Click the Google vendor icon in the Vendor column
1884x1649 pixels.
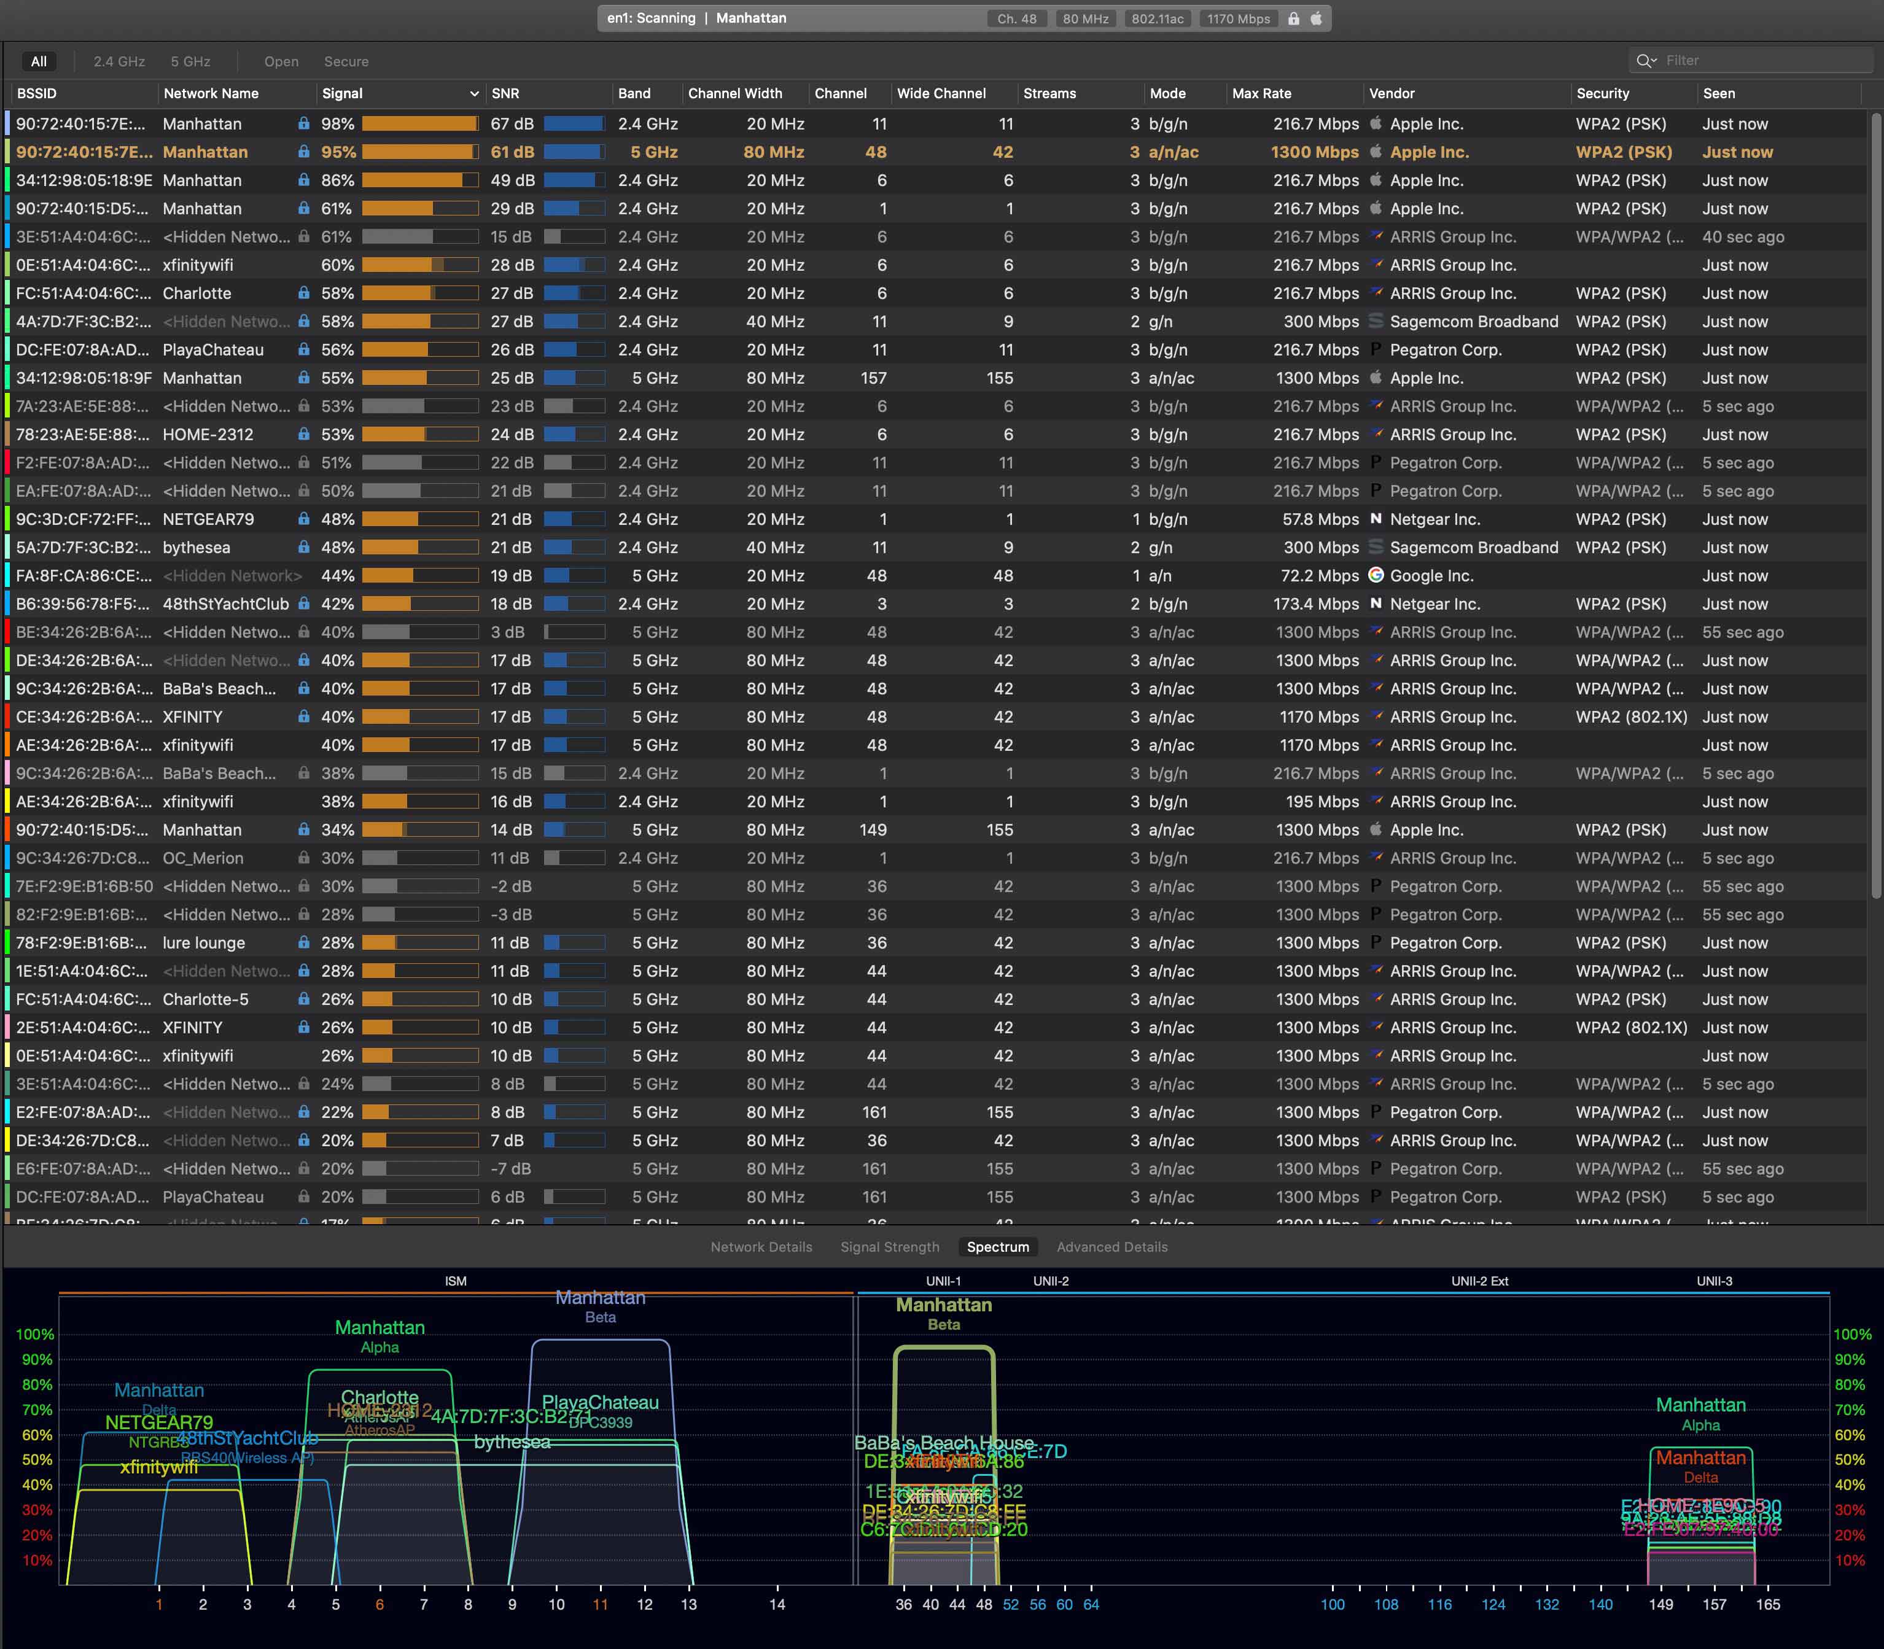pyautogui.click(x=1376, y=575)
